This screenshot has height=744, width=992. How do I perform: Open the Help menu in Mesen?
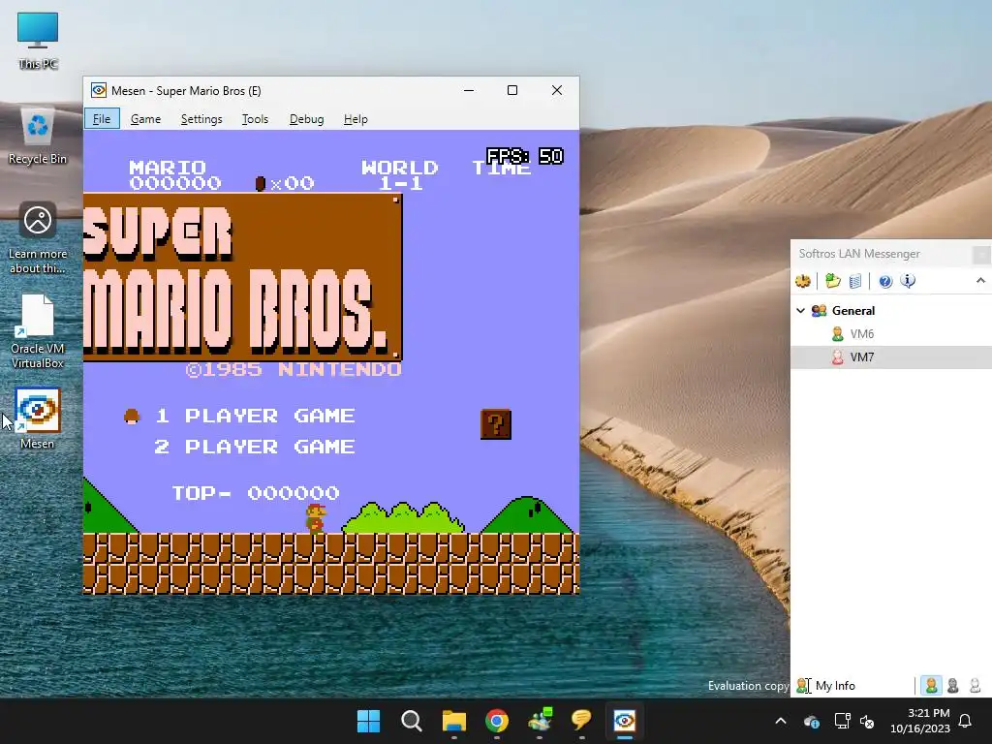click(x=356, y=119)
